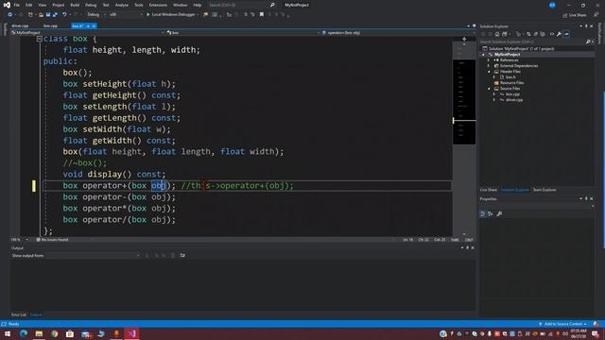This screenshot has height=340, width=605.
Task: Click Alphabetical sort icon in Properties panel
Action: click(490, 214)
